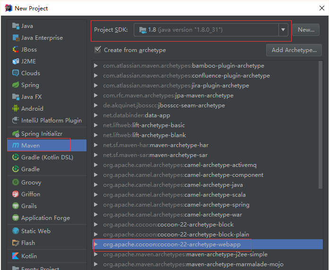
Task: Select the Android robot icon
Action: (16, 108)
